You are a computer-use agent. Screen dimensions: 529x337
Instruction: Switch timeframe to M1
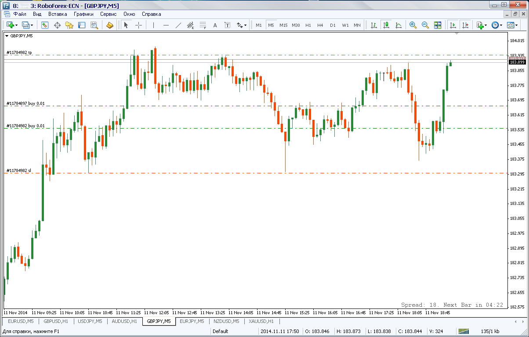point(259,25)
